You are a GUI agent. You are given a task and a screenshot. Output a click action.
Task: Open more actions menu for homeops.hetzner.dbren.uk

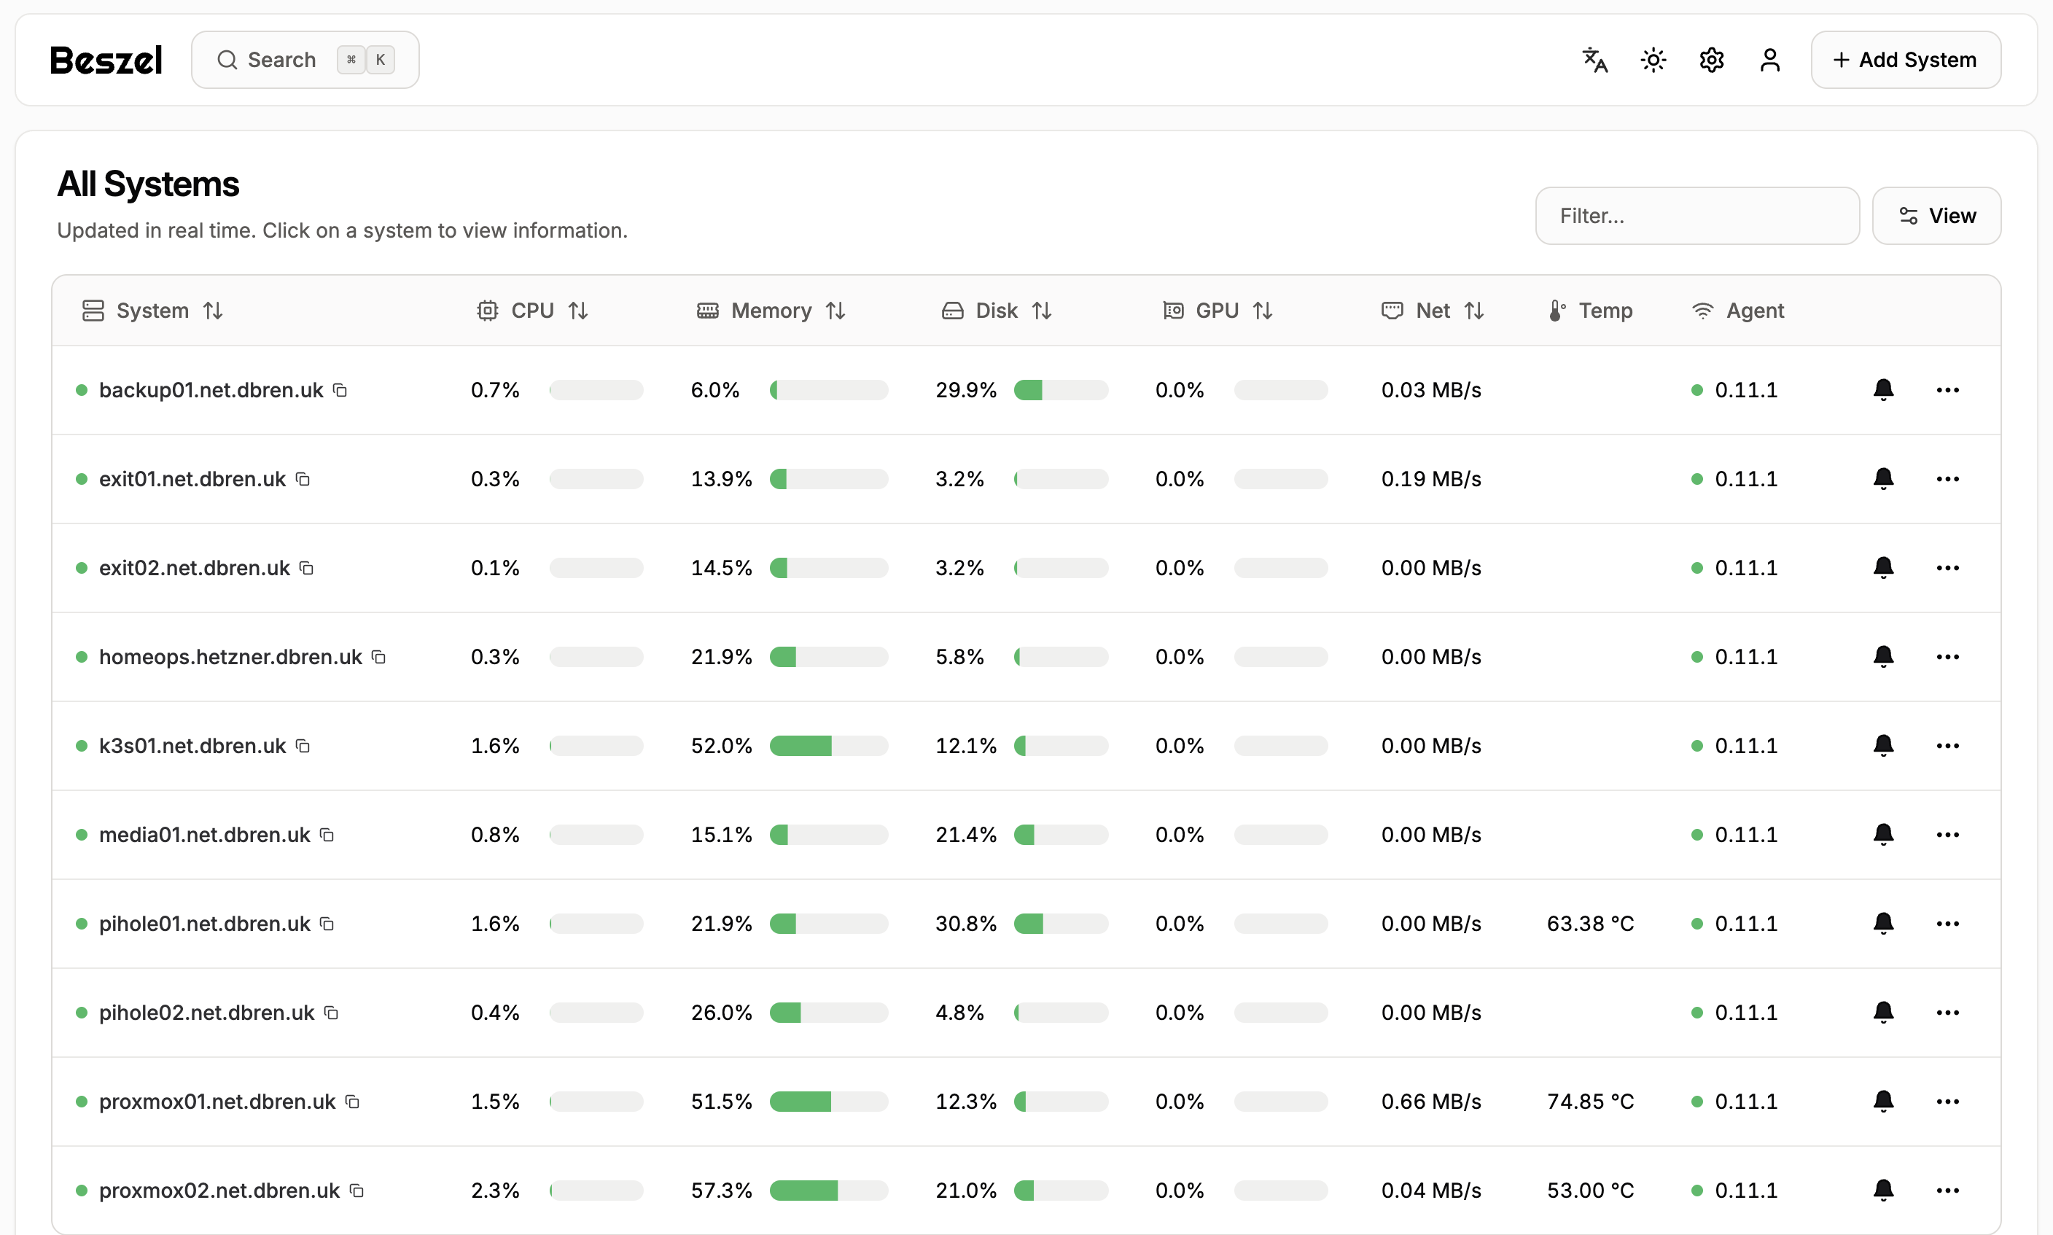1947,658
